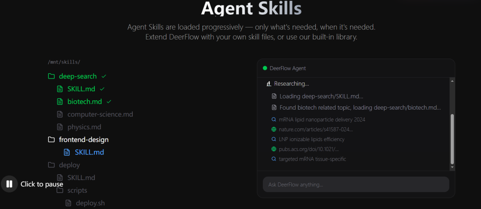The image size is (481, 209).
Task: Focus the Ask DeerFlow anything input field
Action: click(x=355, y=185)
